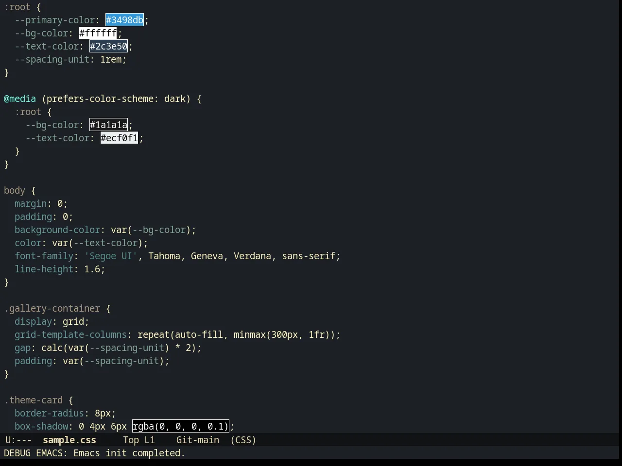The image size is (622, 466).
Task: Click the (CSS) major mode indicator
Action: 243,440
